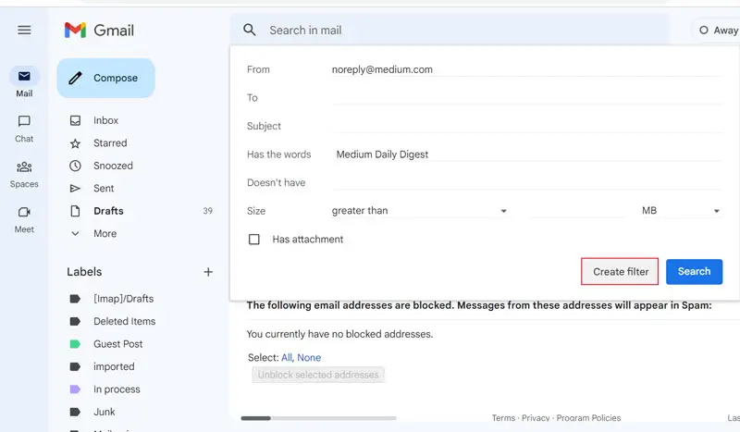Open Snoozed clock icon
Viewport: 740px width, 432px height.
pyautogui.click(x=75, y=166)
